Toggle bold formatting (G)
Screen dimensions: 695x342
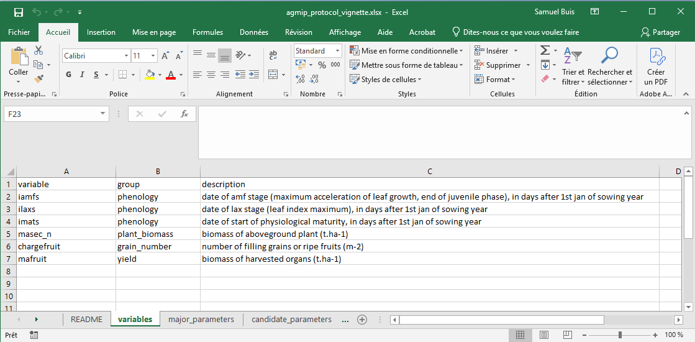point(68,75)
